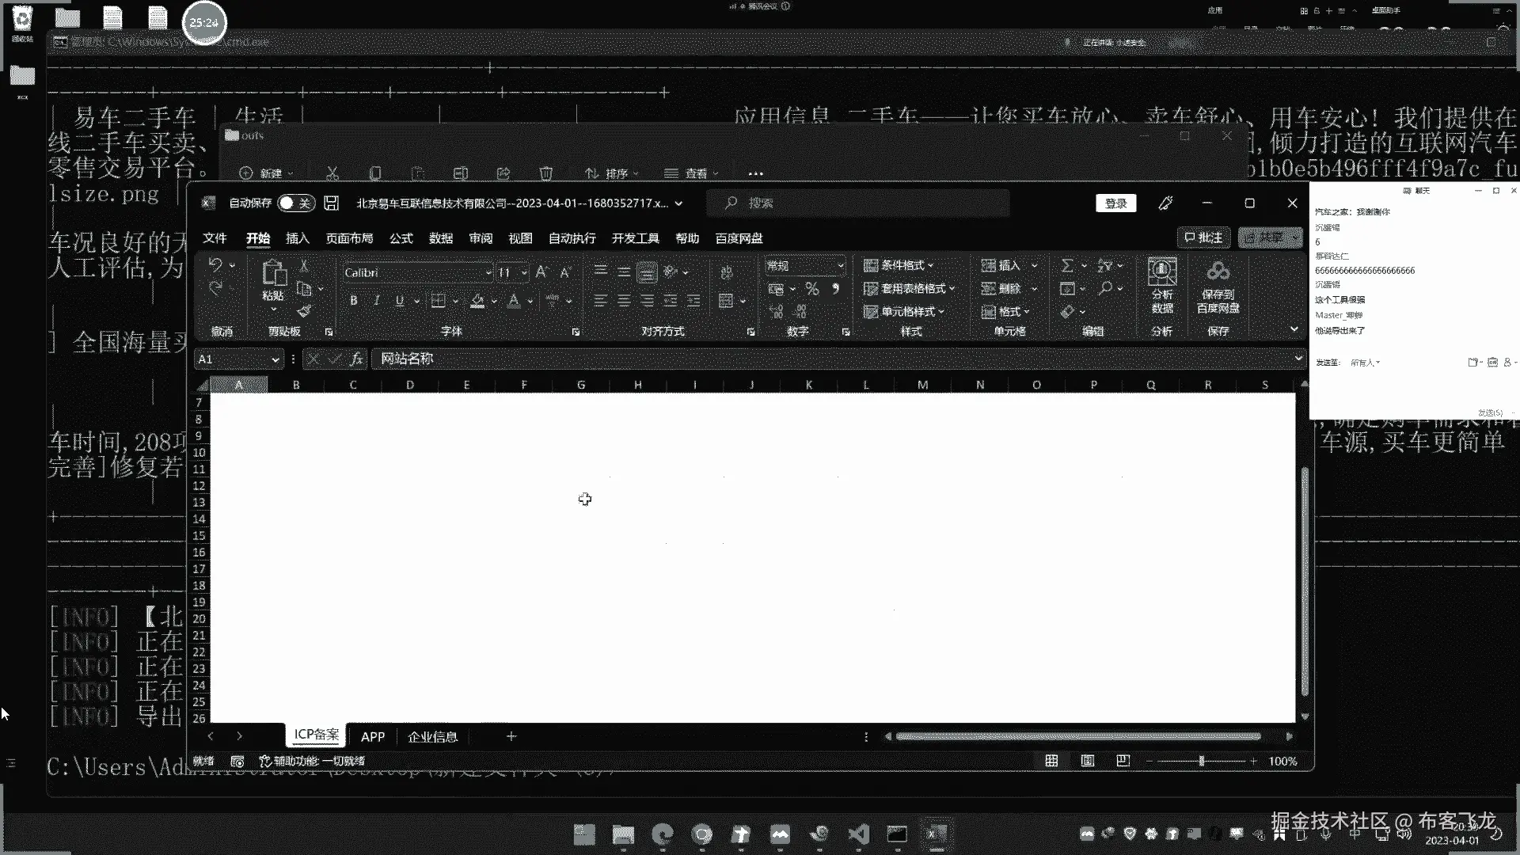Viewport: 1520px width, 855px height.
Task: Click the percent style icon
Action: pos(812,289)
